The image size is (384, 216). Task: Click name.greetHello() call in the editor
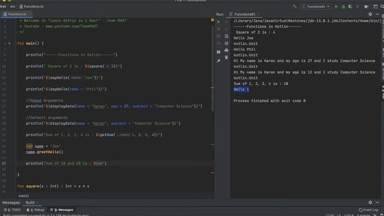pos(44,152)
